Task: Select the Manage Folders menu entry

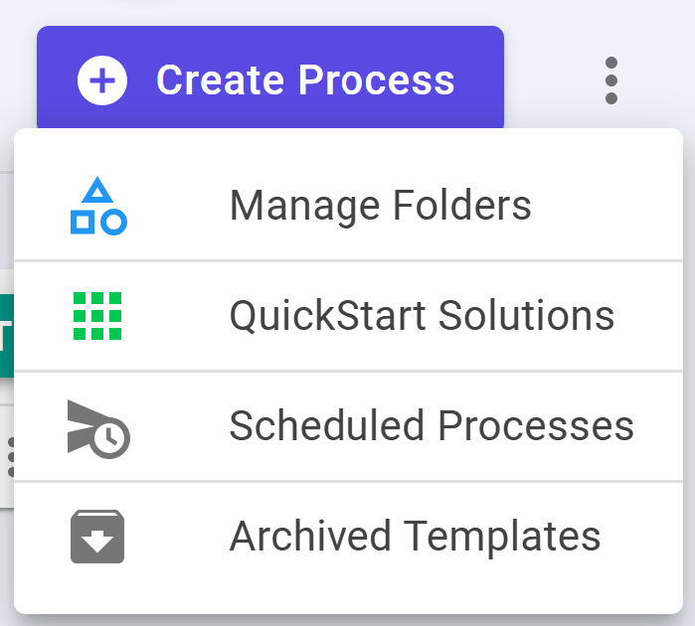Action: click(x=348, y=206)
